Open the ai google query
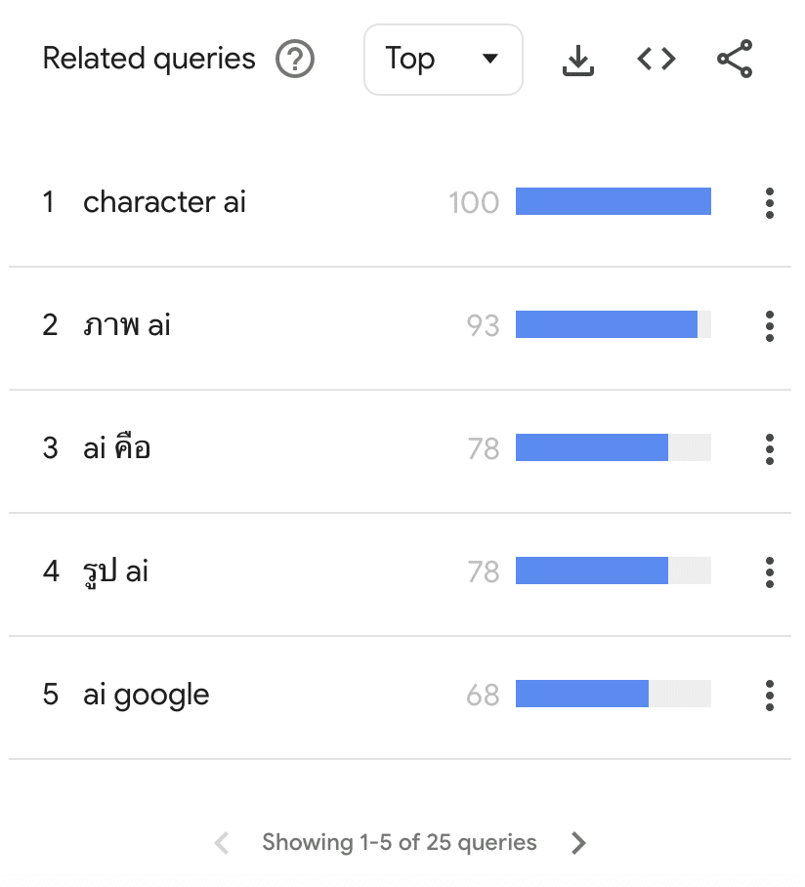The width and height of the screenshot is (805, 887). click(146, 696)
